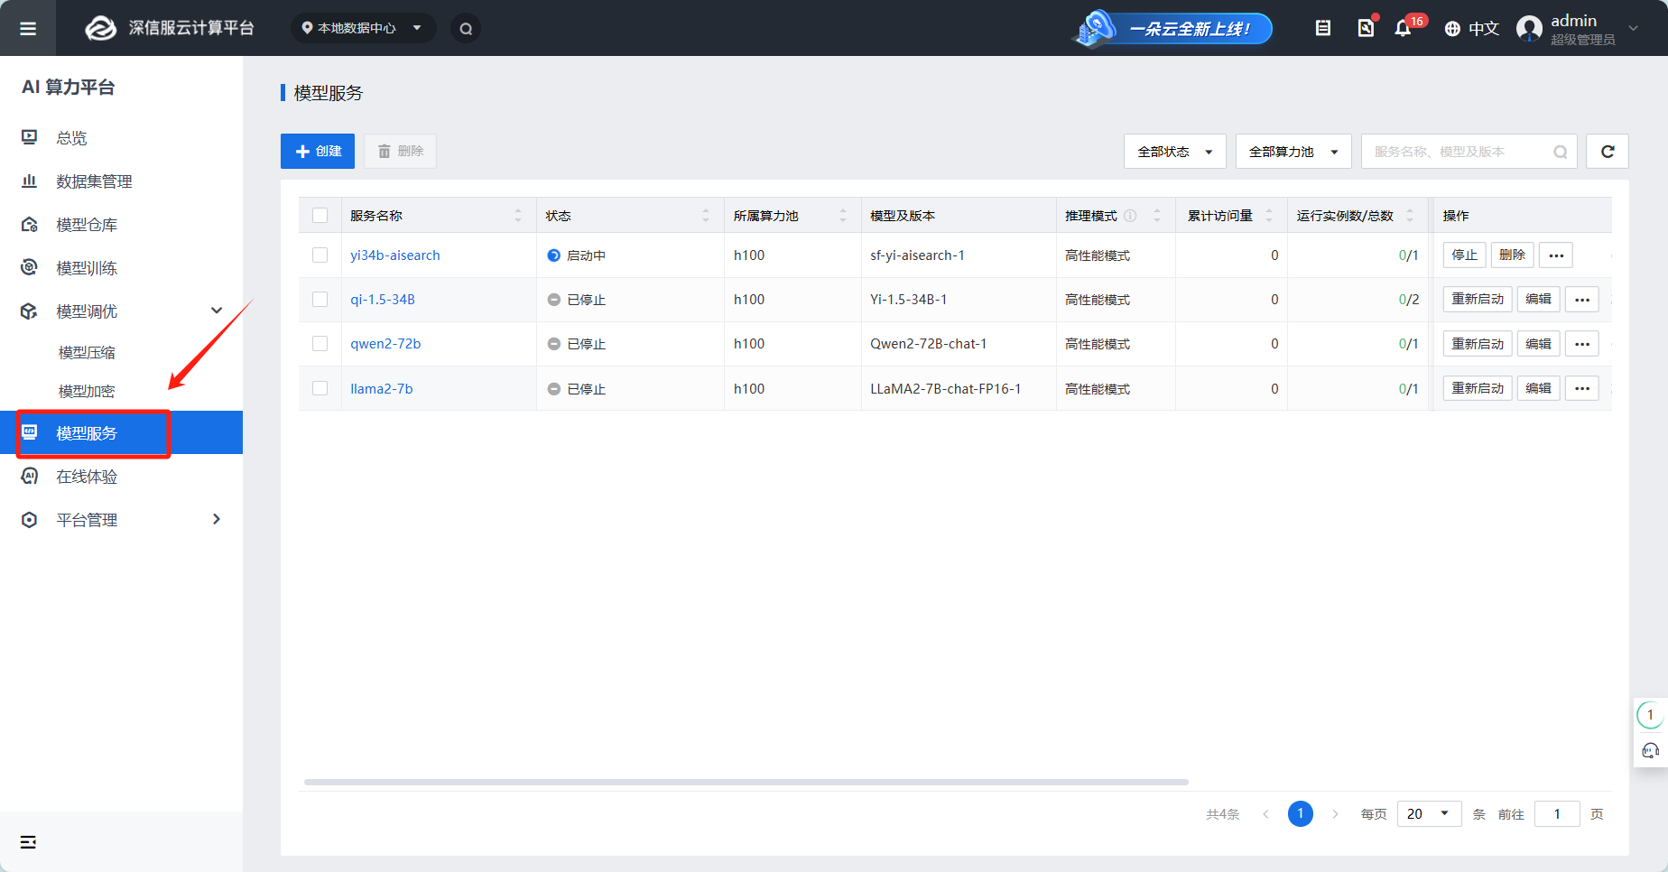Expand the 平台管理 submenu chevron

(x=217, y=519)
